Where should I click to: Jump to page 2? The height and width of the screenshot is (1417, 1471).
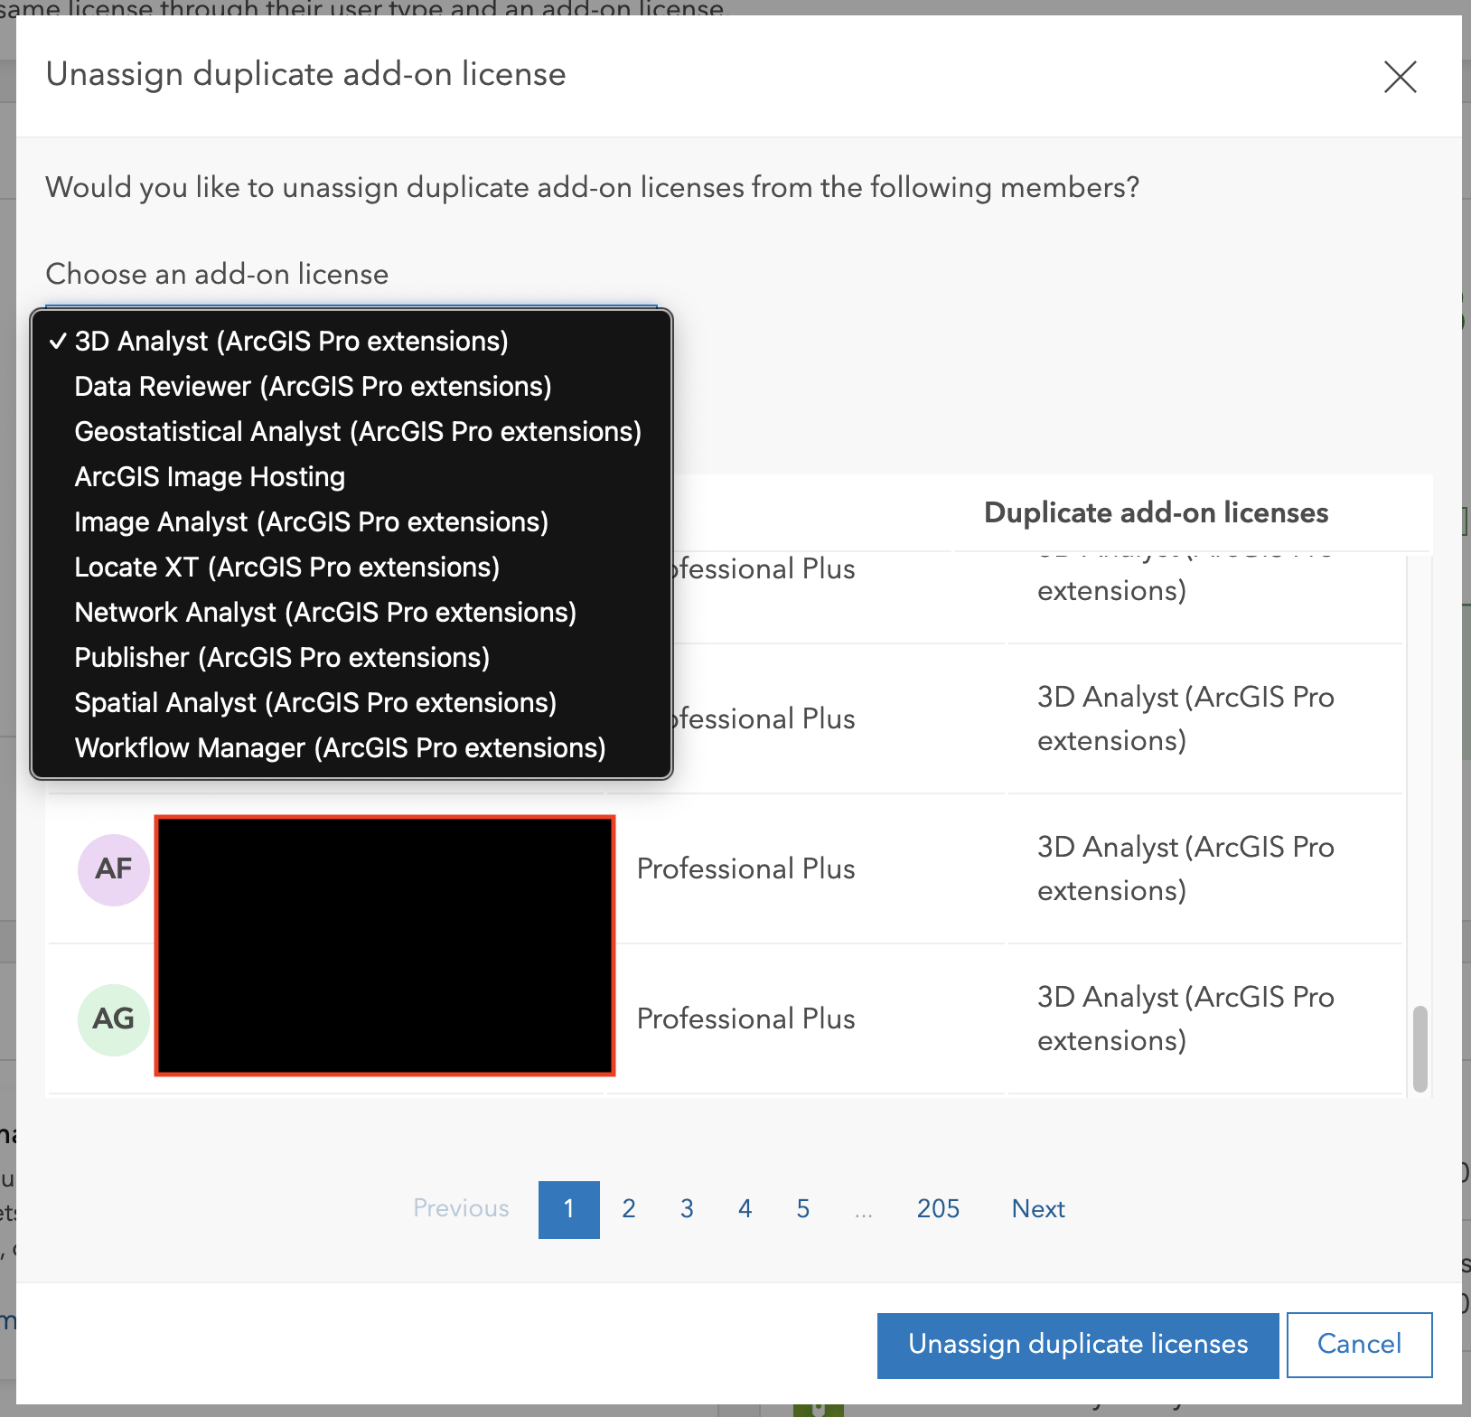point(629,1209)
